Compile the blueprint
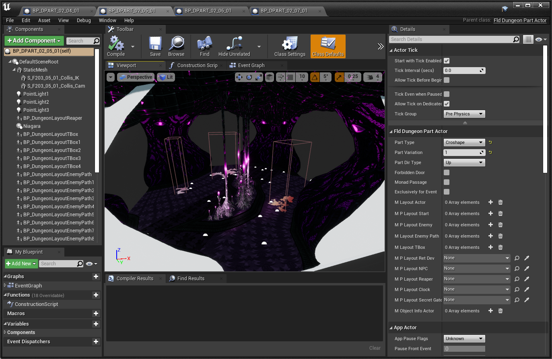552x359 pixels. click(x=116, y=46)
